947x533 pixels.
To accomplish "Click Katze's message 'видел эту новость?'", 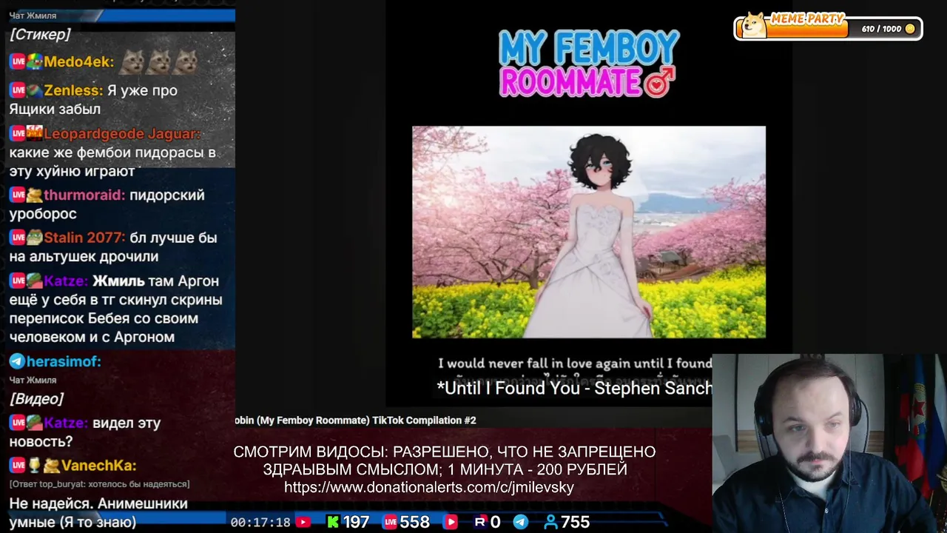I will [x=84, y=432].
